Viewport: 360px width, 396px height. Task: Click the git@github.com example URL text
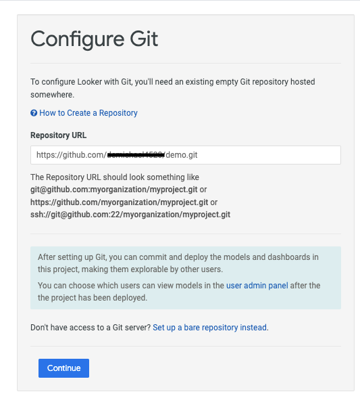click(x=114, y=190)
